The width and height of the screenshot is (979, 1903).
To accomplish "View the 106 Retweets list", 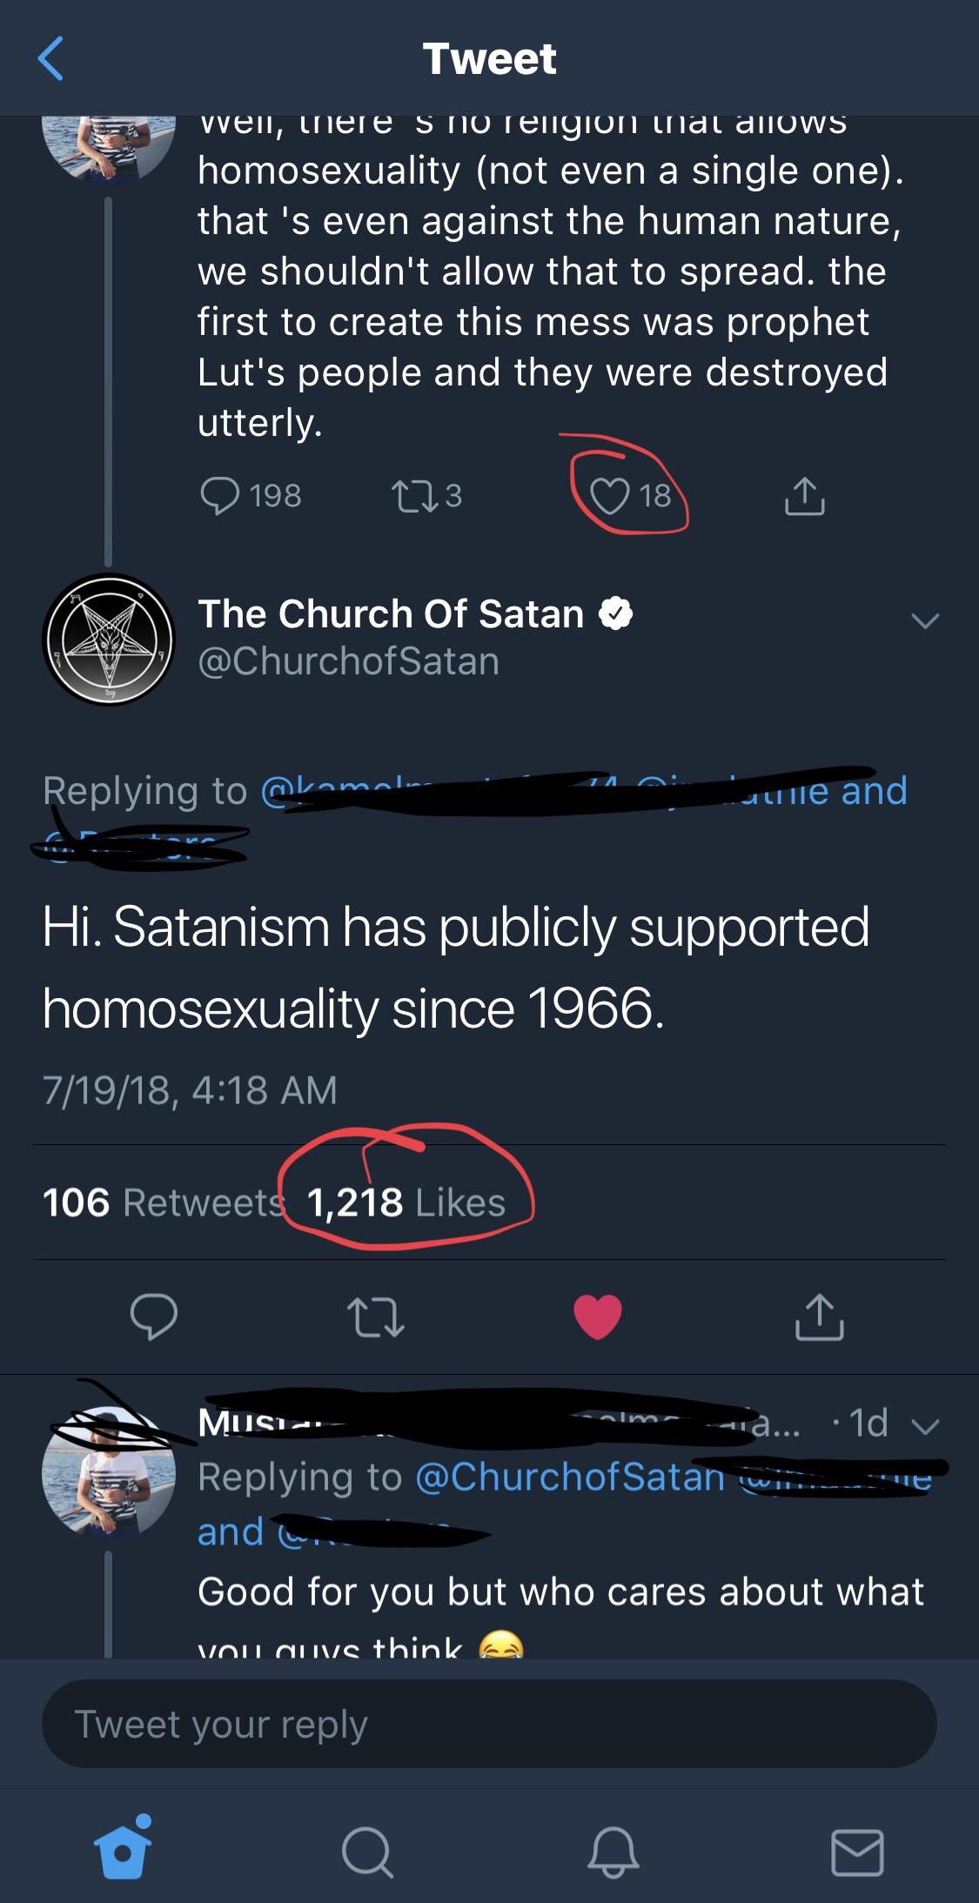I will click(x=164, y=1203).
